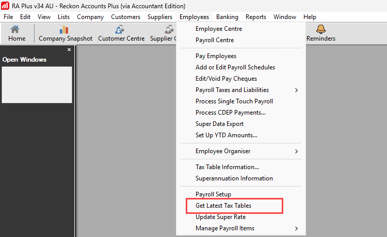Open the Lists menu

coord(63,17)
